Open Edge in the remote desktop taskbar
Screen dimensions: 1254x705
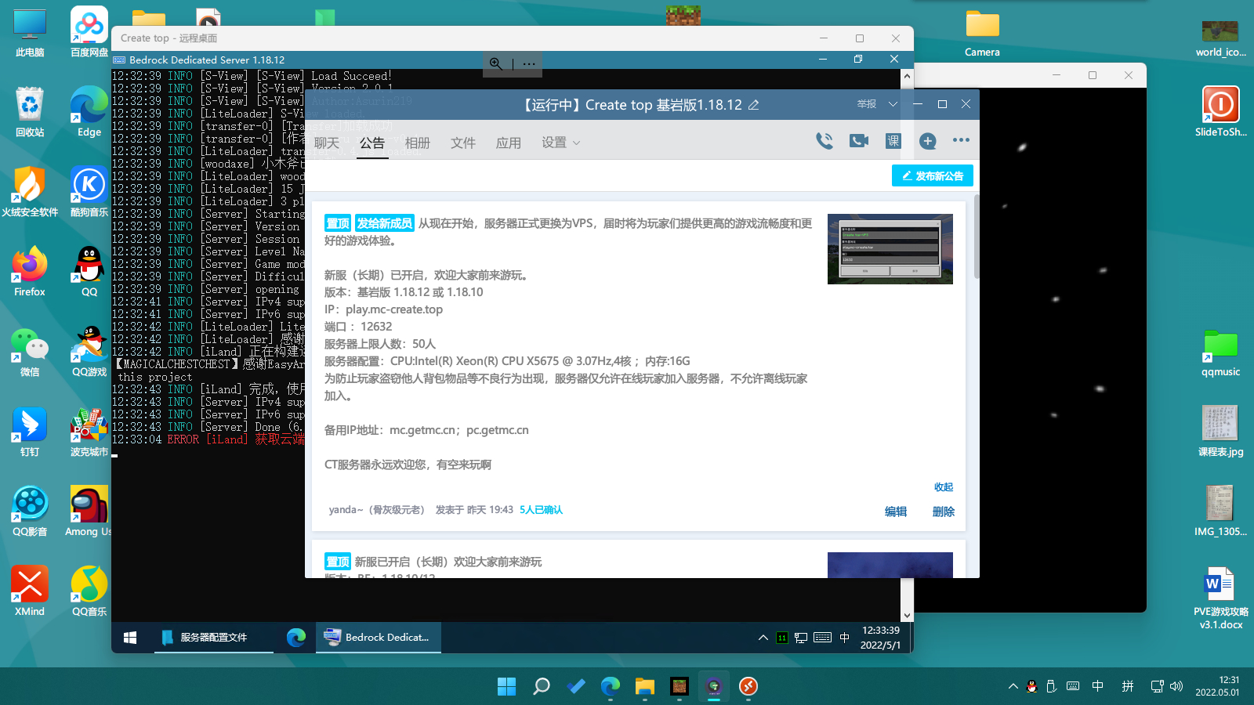(x=296, y=638)
